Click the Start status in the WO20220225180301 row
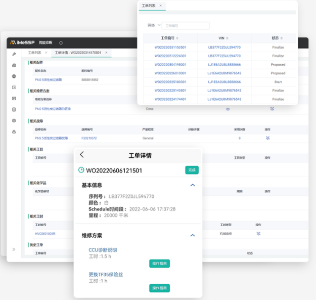The image size is (316, 300). 278,82
